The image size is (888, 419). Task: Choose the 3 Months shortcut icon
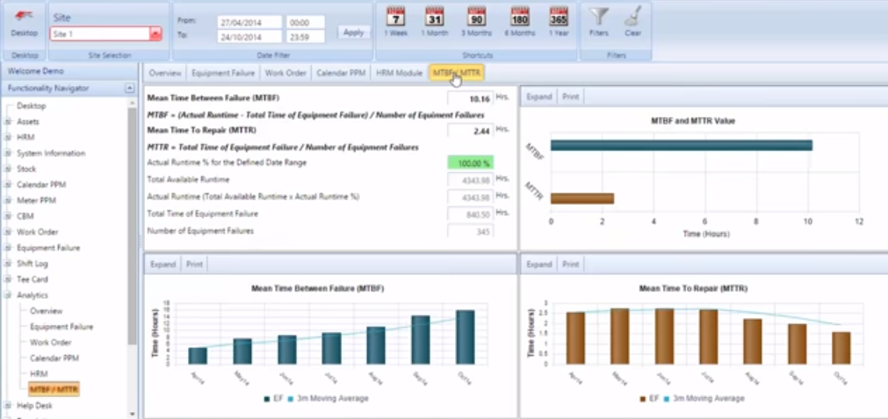click(x=477, y=17)
